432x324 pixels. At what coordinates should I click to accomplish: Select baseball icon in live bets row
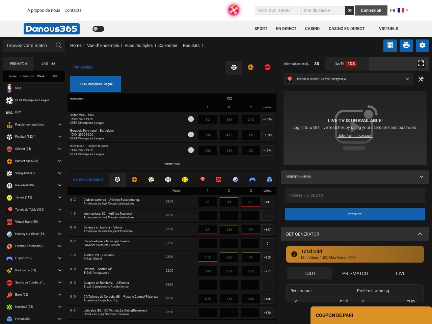(x=168, y=180)
